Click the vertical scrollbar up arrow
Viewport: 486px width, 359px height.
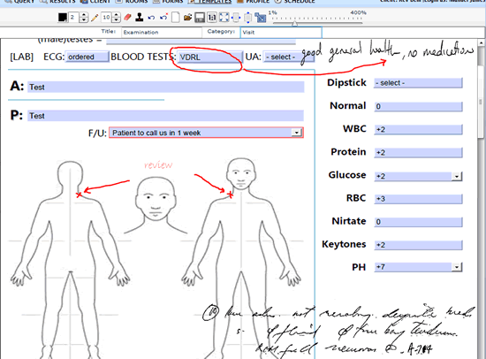(481, 42)
